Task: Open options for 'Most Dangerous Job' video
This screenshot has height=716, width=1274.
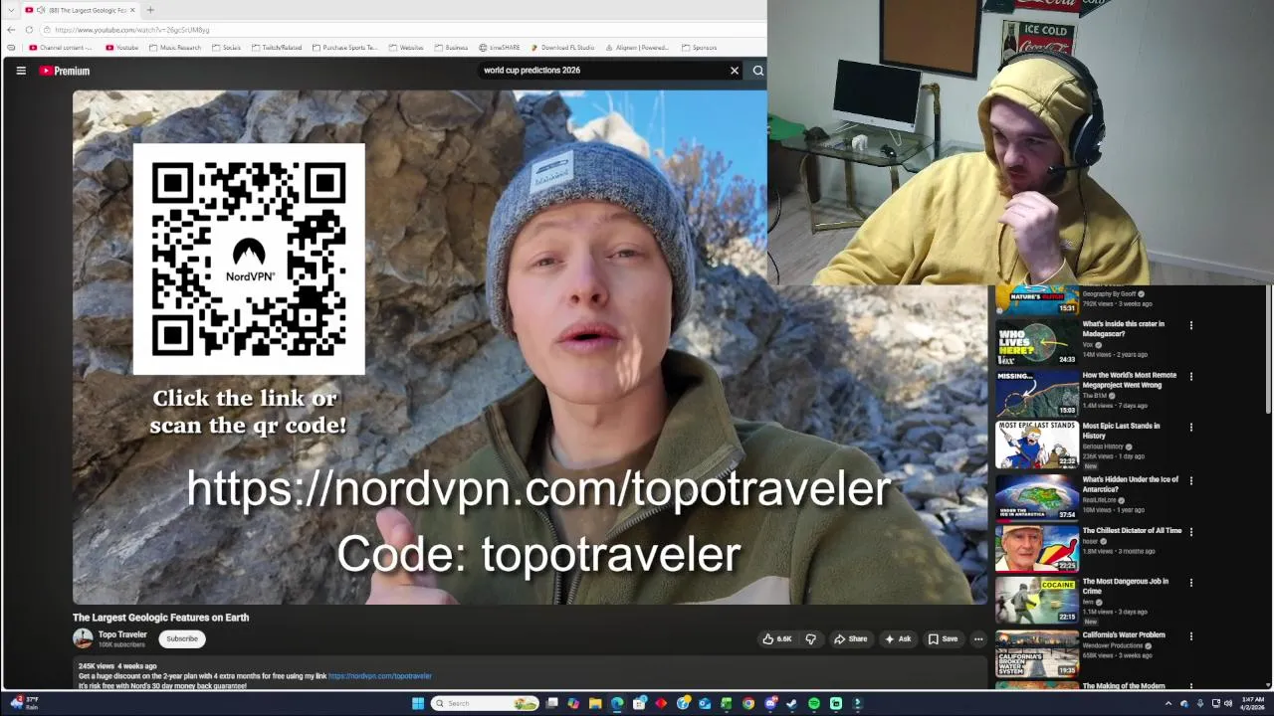Action: (x=1190, y=584)
